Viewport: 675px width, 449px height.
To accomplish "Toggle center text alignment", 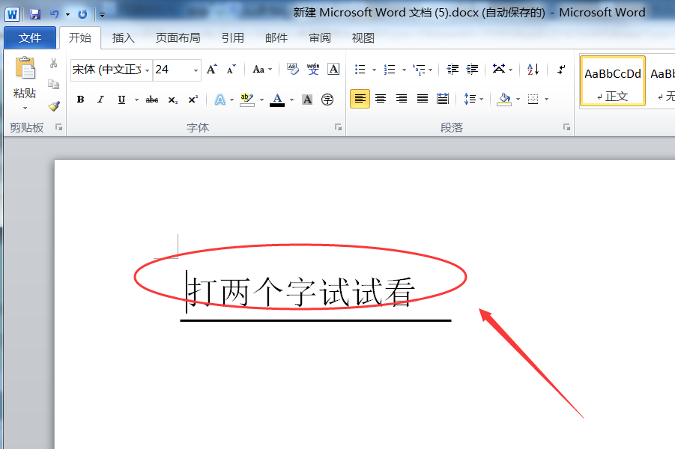I will coord(381,99).
